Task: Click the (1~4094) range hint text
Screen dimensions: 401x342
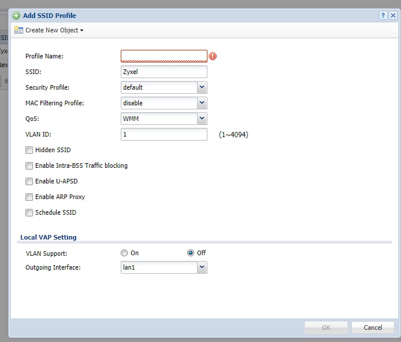Action: pyautogui.click(x=233, y=134)
